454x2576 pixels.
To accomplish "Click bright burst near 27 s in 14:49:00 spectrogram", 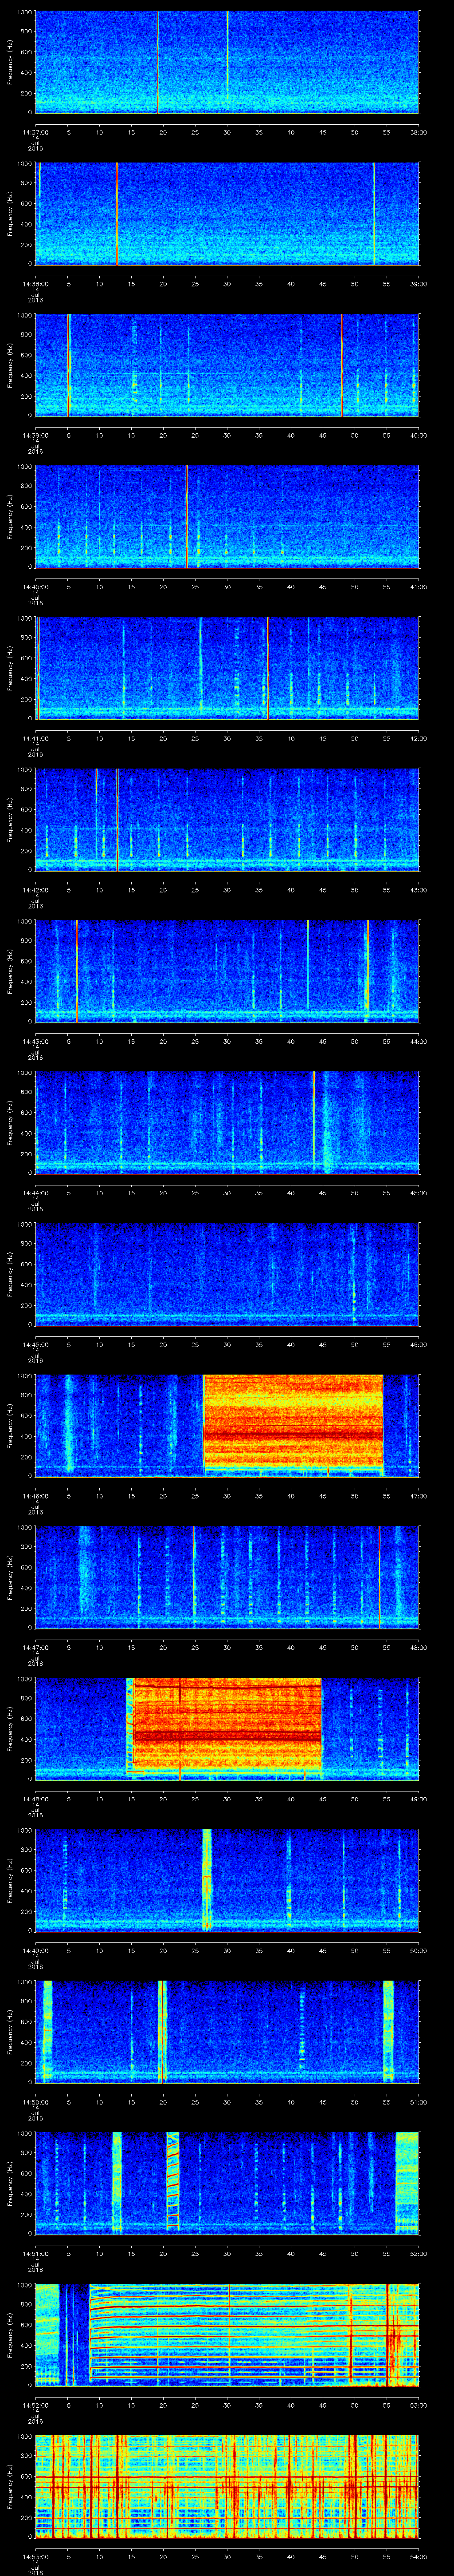I will coord(207,1880).
